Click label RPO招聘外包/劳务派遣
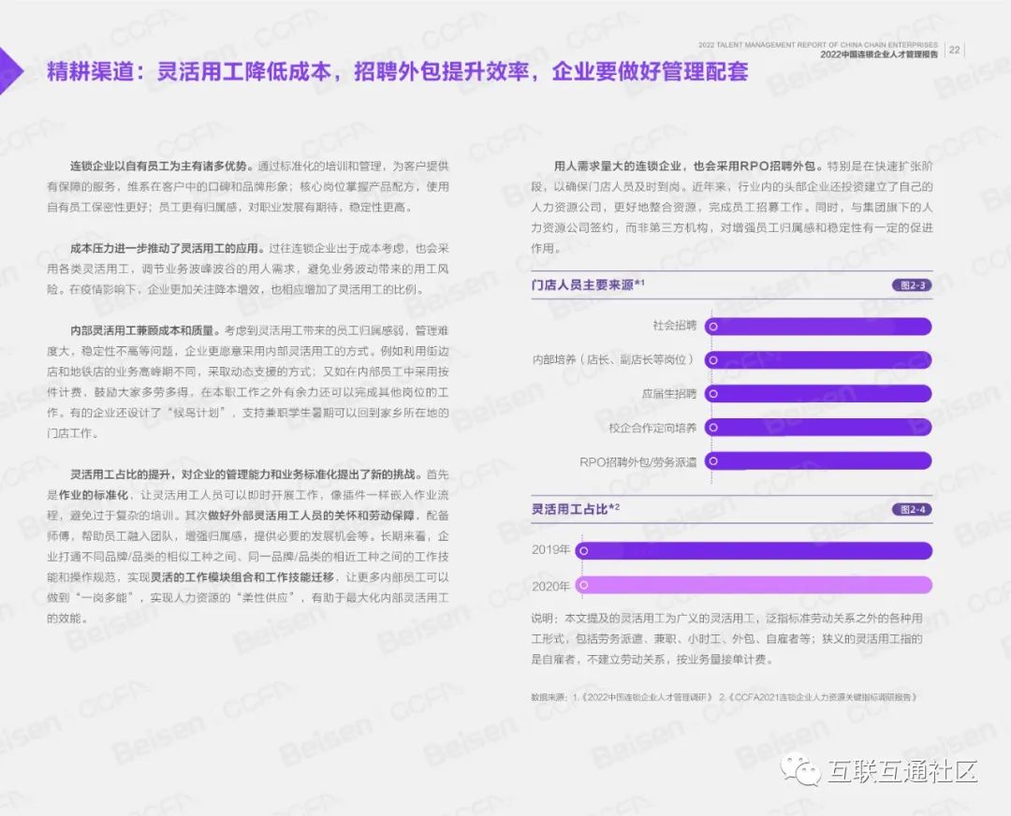1011x816 pixels. (637, 461)
